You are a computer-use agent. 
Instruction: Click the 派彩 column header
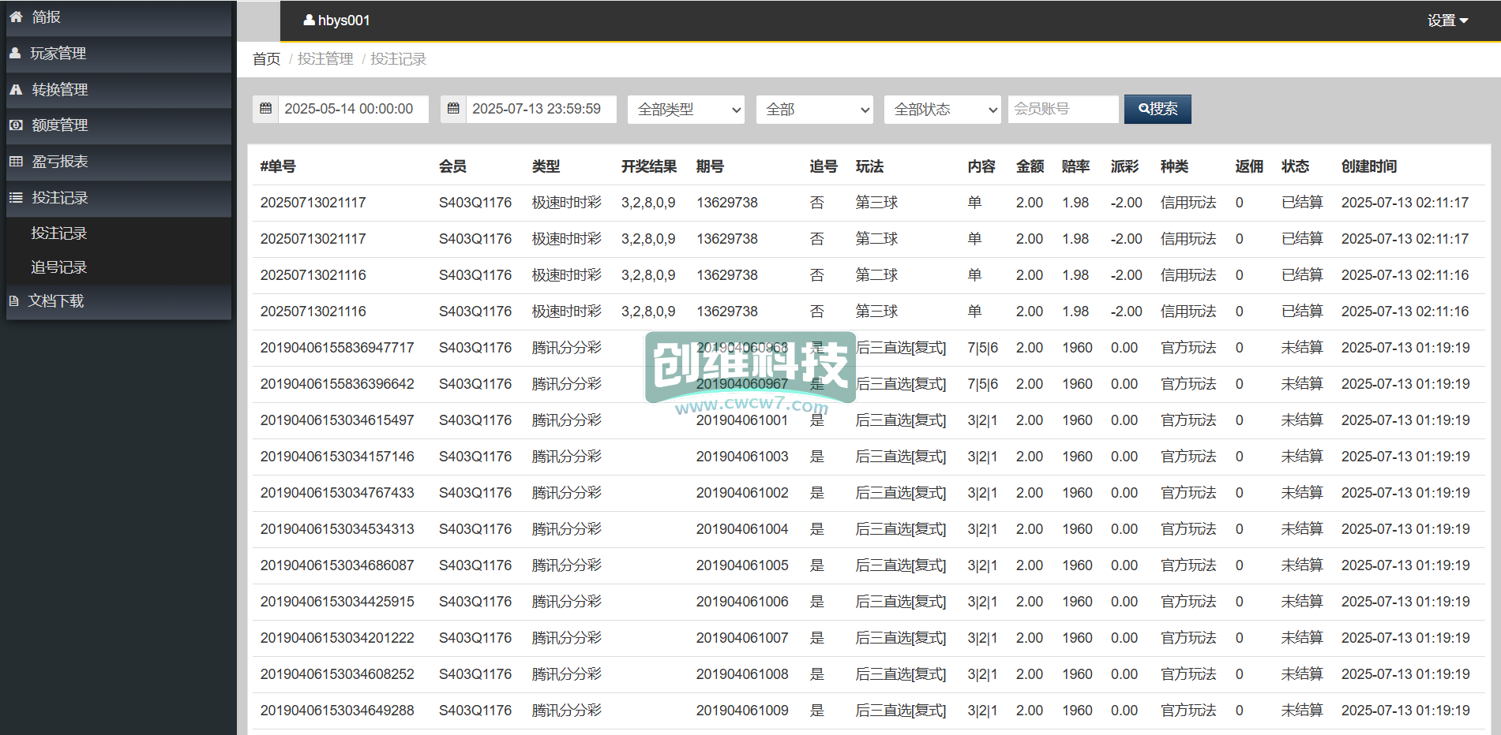[x=1124, y=166]
